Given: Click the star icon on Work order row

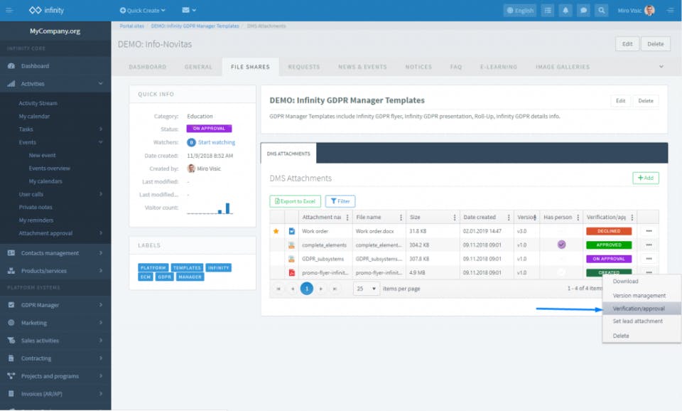Looking at the screenshot, I should coord(276,231).
